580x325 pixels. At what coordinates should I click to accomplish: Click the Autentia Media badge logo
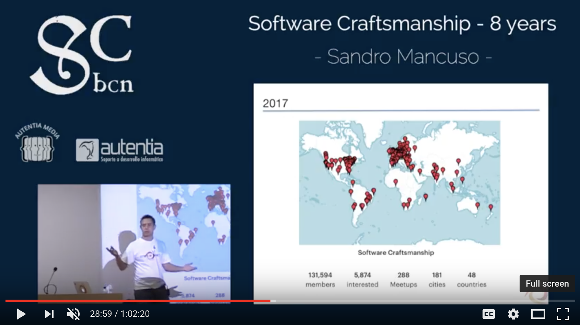click(37, 143)
